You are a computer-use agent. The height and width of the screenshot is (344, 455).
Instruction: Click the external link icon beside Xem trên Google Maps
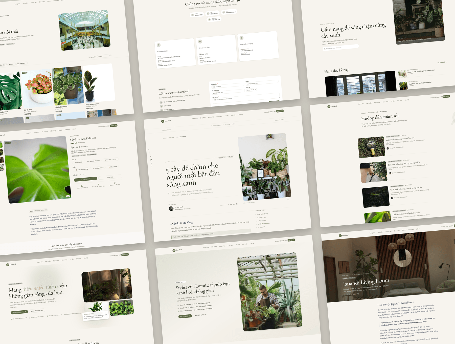[x=172, y=65]
